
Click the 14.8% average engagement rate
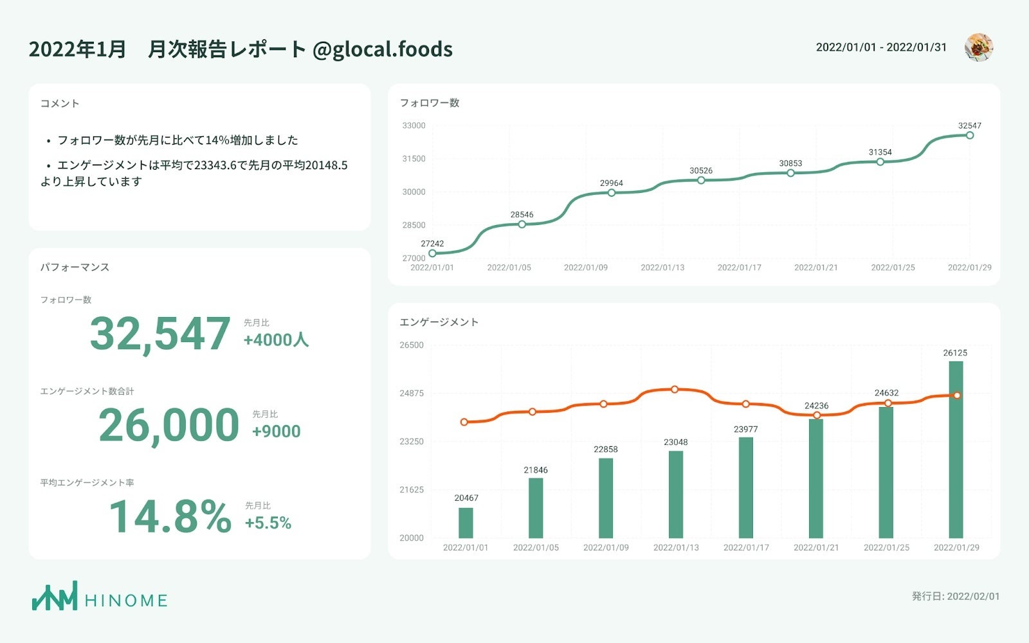170,516
